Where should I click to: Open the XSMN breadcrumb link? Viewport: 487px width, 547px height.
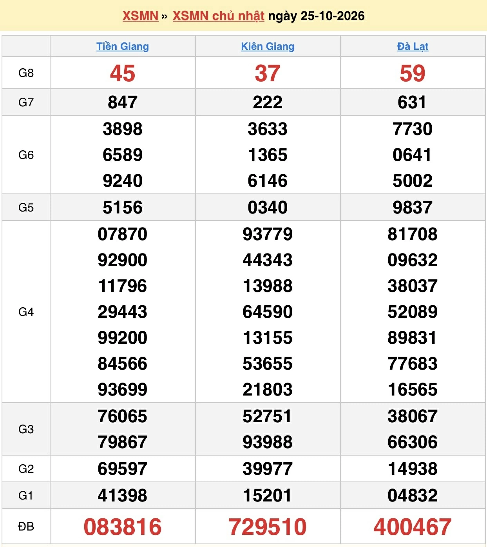point(140,16)
